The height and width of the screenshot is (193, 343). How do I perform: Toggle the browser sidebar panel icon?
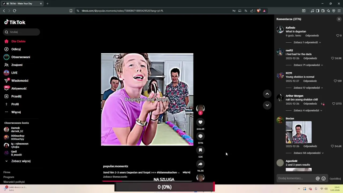[x=318, y=11]
